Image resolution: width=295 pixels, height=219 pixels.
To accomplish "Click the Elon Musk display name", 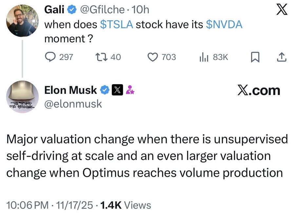I will pos(70,90).
